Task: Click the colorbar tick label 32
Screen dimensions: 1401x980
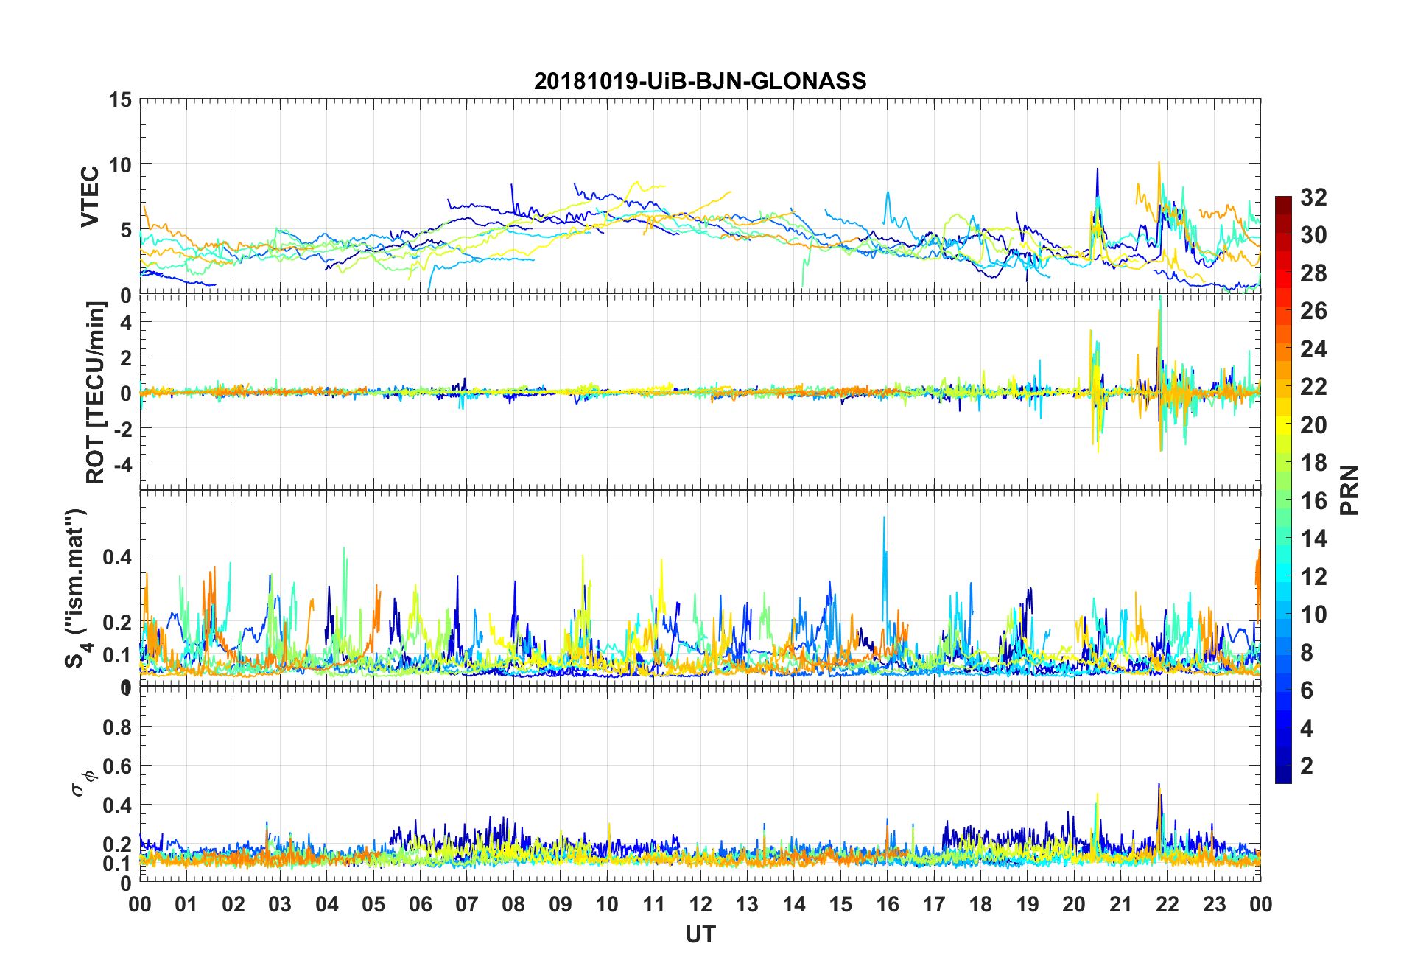Action: click(1313, 197)
